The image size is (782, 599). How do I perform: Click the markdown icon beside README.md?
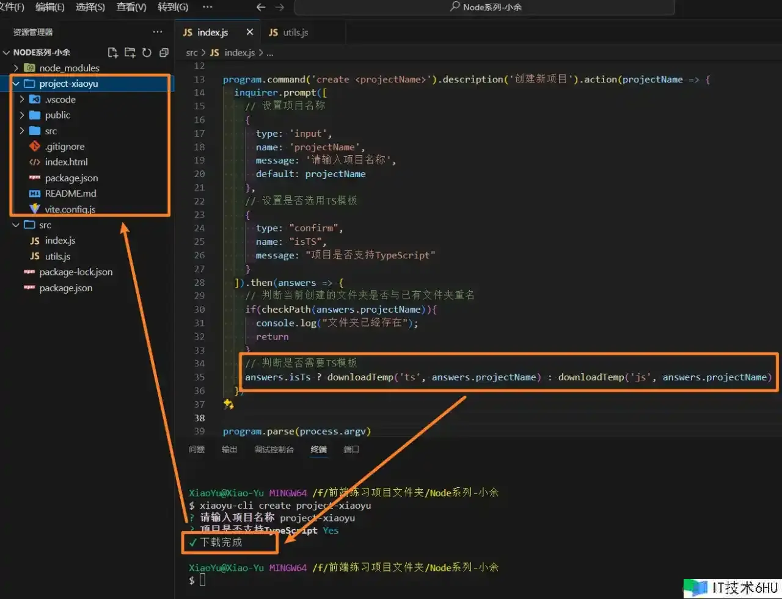pos(35,194)
